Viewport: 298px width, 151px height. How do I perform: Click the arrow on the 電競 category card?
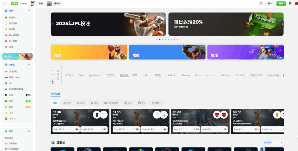tap(201, 56)
